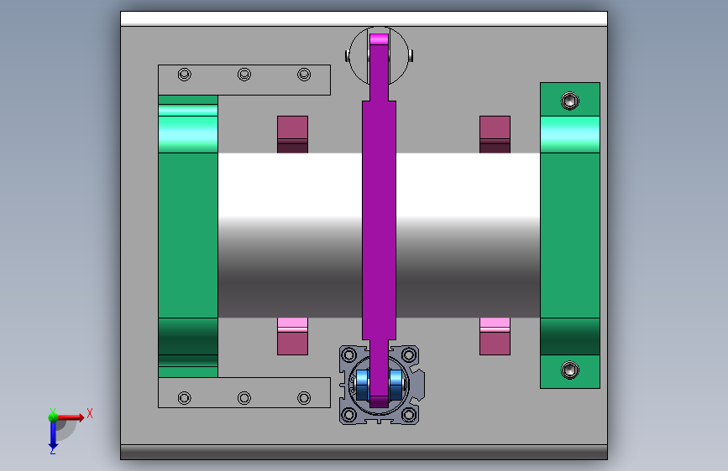
Task: Pick the top-left corner bolt of pneumatic cylinder
Action: tap(348, 355)
